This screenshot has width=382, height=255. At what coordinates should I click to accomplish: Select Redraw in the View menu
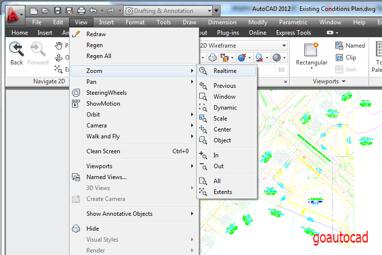click(x=134, y=34)
